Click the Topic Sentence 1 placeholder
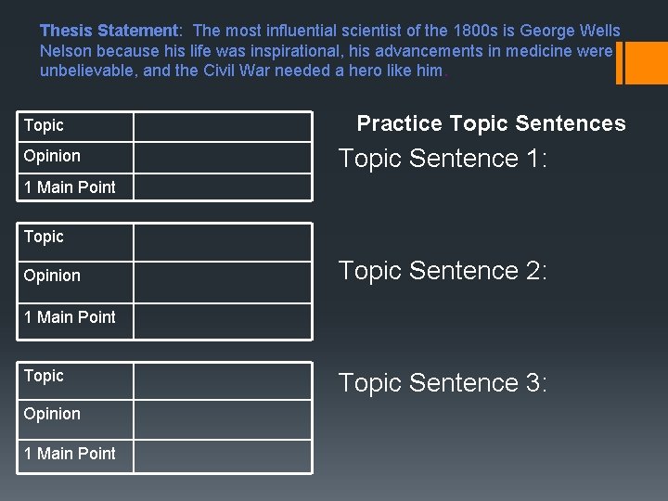 (443, 159)
